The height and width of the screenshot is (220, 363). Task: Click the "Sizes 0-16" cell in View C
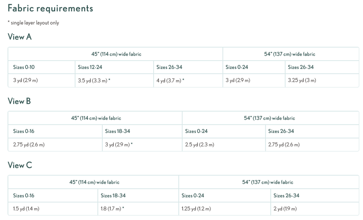(24, 196)
